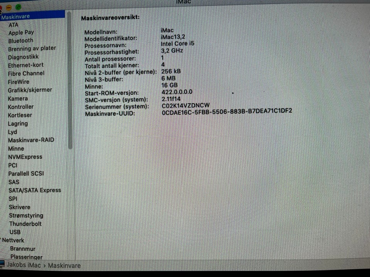Viewport: 370px width, 277px height.
Task: Select Minne in the sidebar list
Action: click(x=16, y=149)
